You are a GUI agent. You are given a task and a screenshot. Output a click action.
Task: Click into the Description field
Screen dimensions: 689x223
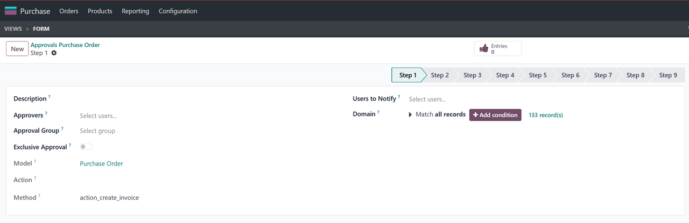tap(208, 99)
